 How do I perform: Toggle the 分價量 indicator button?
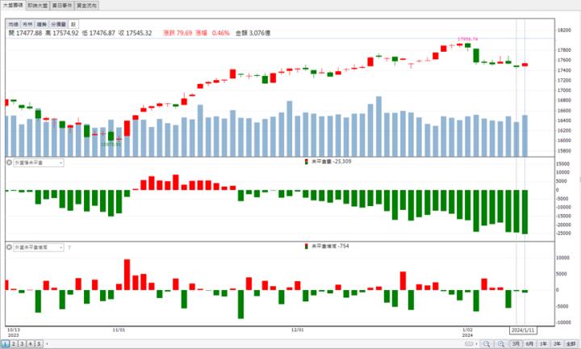(x=58, y=24)
